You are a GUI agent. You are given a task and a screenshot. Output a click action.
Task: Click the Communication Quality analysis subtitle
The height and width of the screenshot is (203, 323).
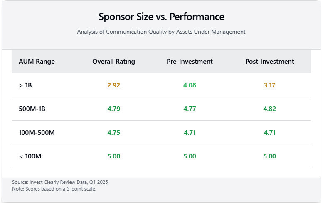click(x=161, y=32)
